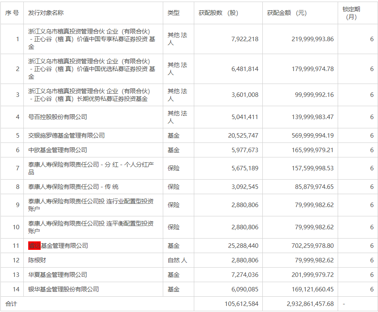Click serial number 1
Viewport: 378px width, 312px height.
click(x=18, y=39)
